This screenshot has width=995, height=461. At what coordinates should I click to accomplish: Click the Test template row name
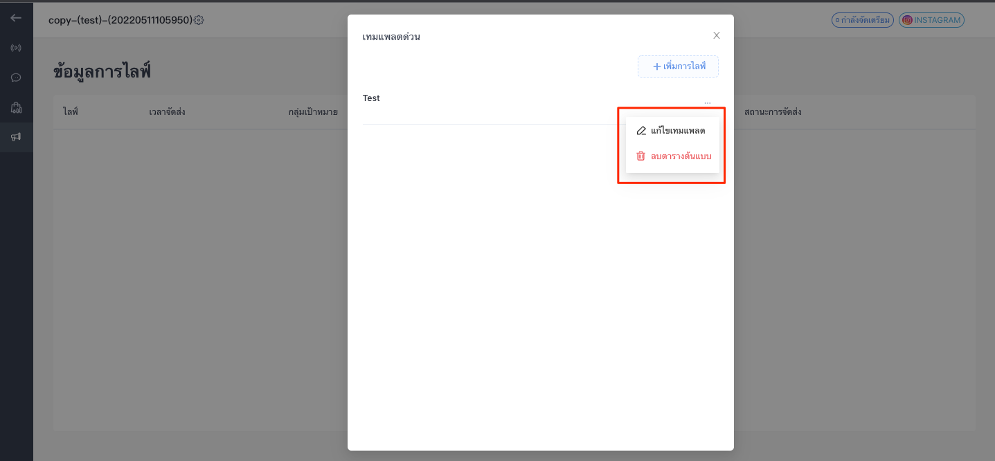371,98
